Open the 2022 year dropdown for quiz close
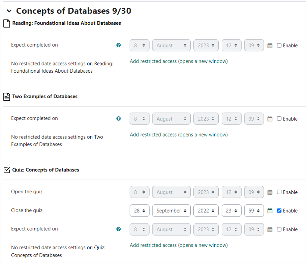This screenshot has height=263, width=306. pyautogui.click(x=206, y=211)
